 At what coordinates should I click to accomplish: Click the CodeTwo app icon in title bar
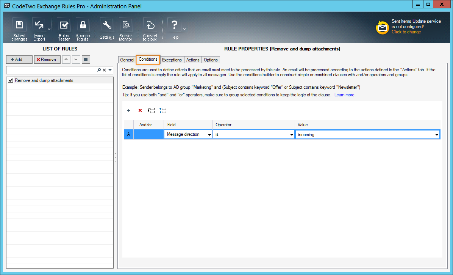click(x=7, y=6)
